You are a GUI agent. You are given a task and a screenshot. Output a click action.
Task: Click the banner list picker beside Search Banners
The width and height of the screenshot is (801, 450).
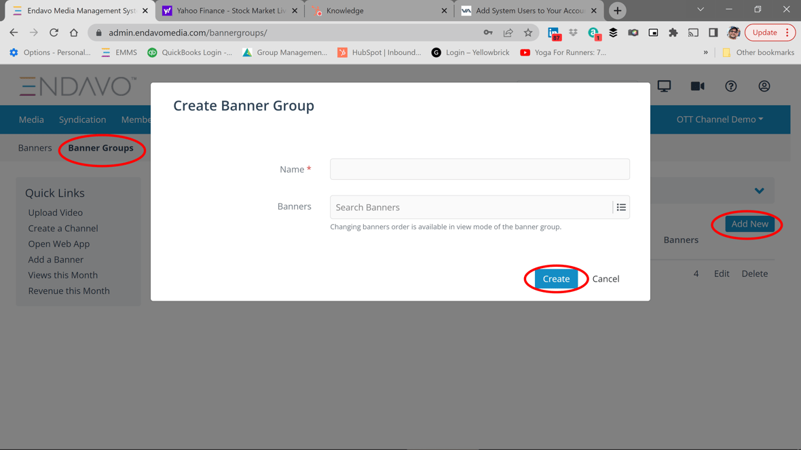(x=621, y=207)
